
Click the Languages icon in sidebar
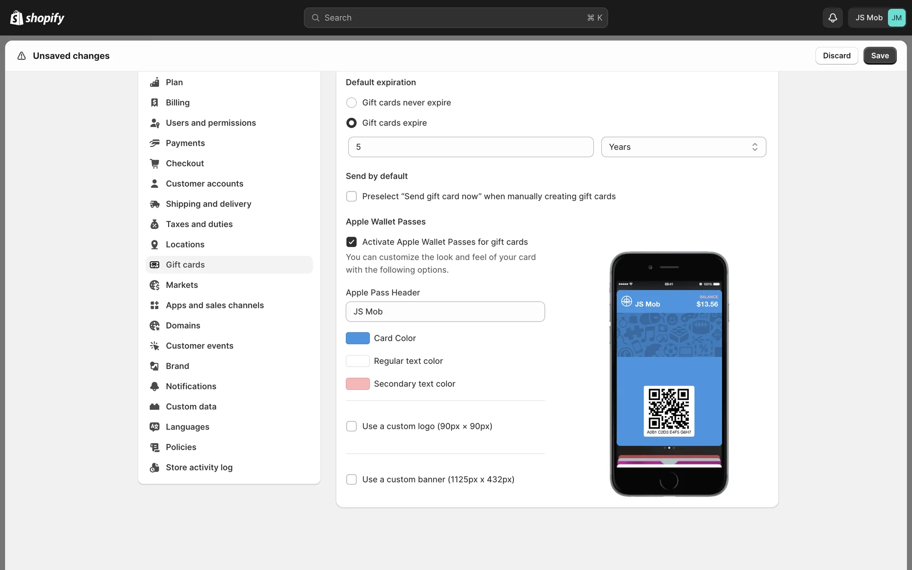tap(154, 427)
